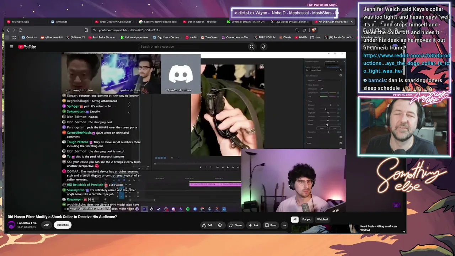
Task: Subscribe to LonerBox Live
Action: click(x=63, y=225)
